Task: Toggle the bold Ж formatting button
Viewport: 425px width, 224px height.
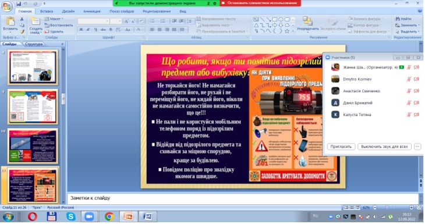Action: click(x=81, y=29)
